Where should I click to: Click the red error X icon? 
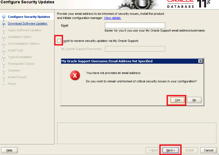(x=75, y=75)
